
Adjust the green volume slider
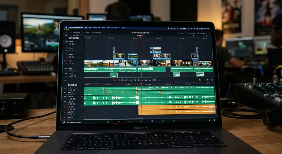[x=205, y=80]
